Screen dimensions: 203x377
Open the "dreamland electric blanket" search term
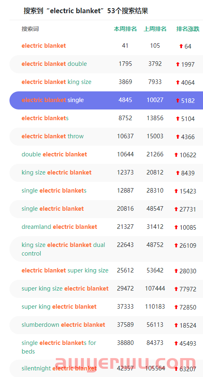[x=59, y=227]
